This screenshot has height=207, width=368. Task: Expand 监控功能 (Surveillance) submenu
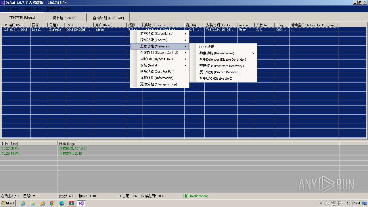(x=160, y=34)
